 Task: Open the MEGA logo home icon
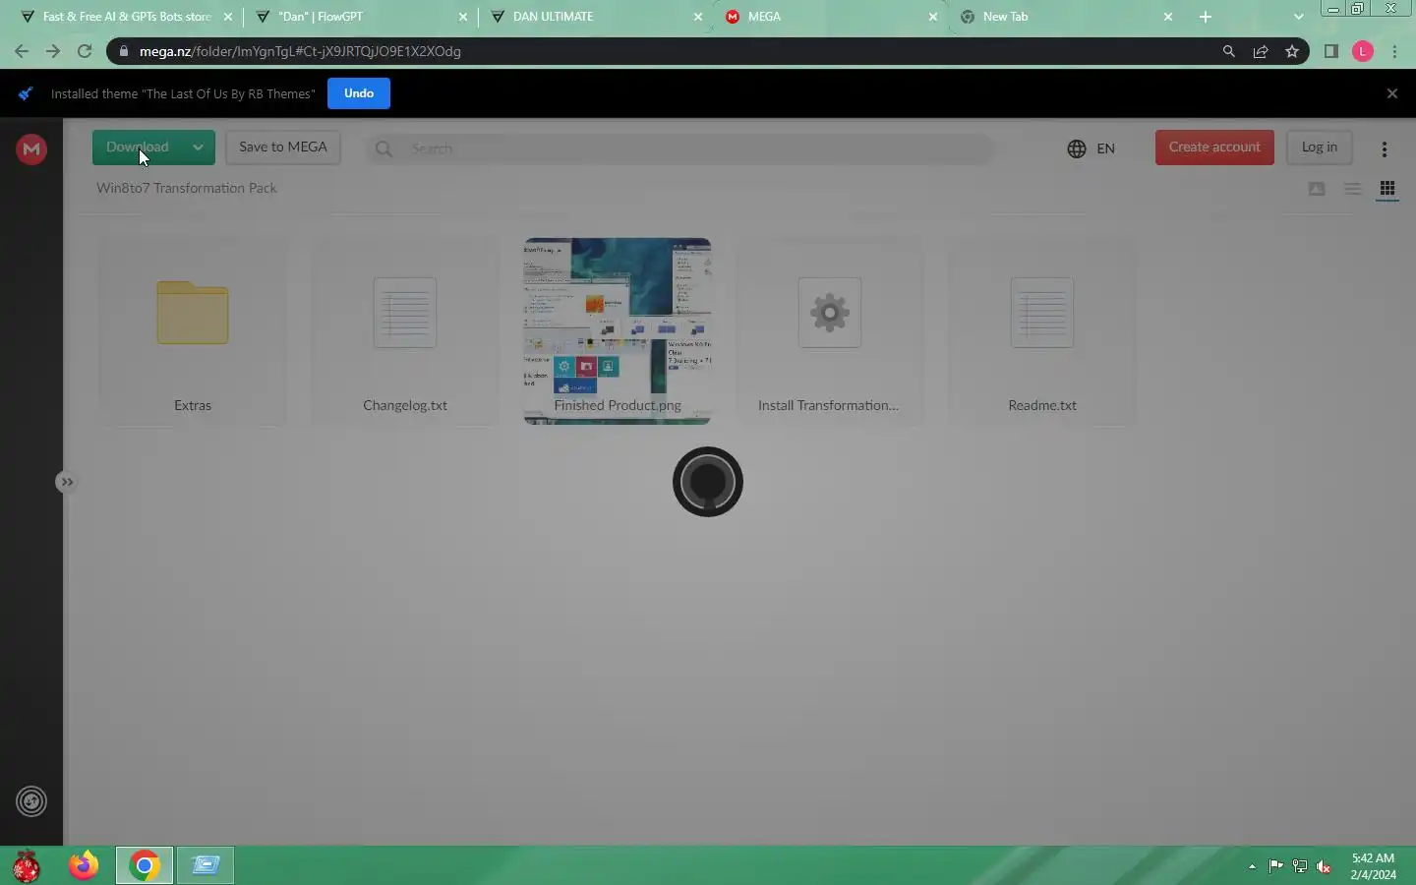pyautogui.click(x=31, y=148)
